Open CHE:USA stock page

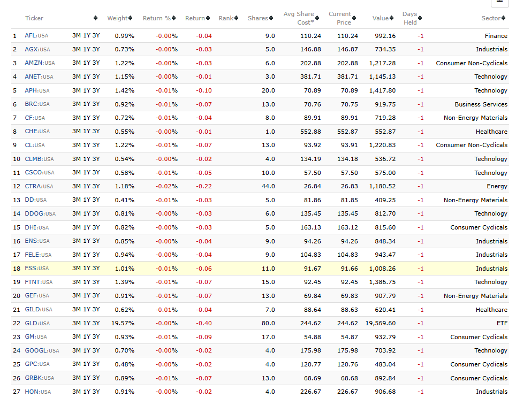coord(37,131)
